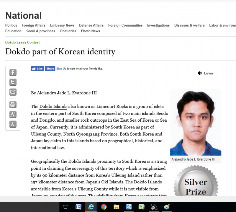
Task: Increase font size with A+ icon
Action: tap(13, 114)
